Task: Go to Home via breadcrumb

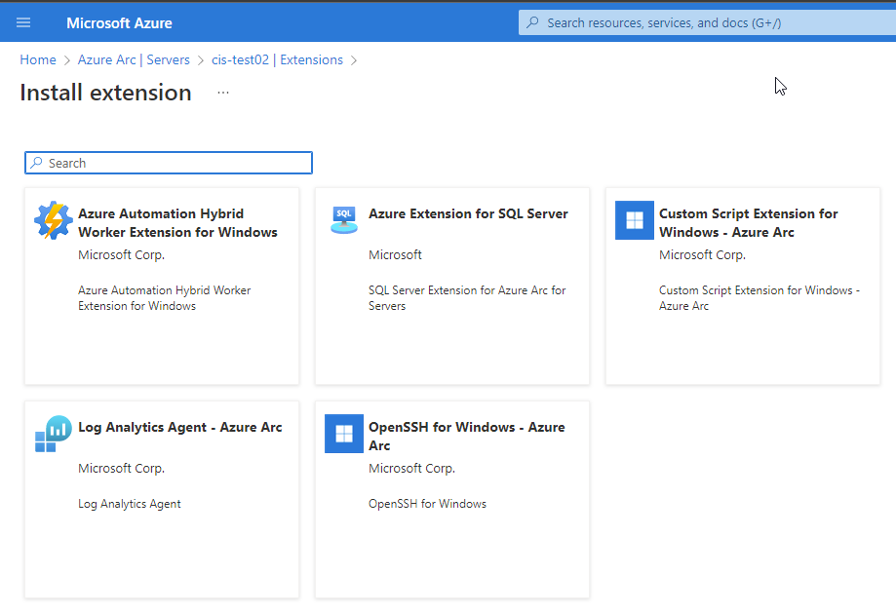Action: pyautogui.click(x=38, y=60)
